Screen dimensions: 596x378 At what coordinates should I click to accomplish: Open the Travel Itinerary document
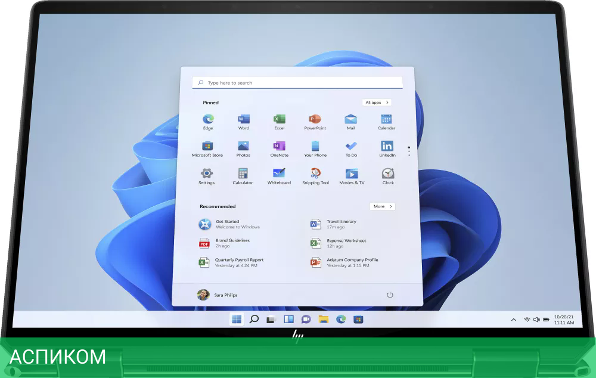coord(341,224)
